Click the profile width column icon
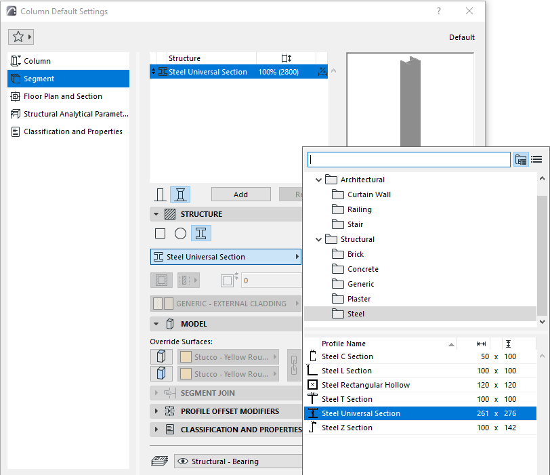 [481, 344]
